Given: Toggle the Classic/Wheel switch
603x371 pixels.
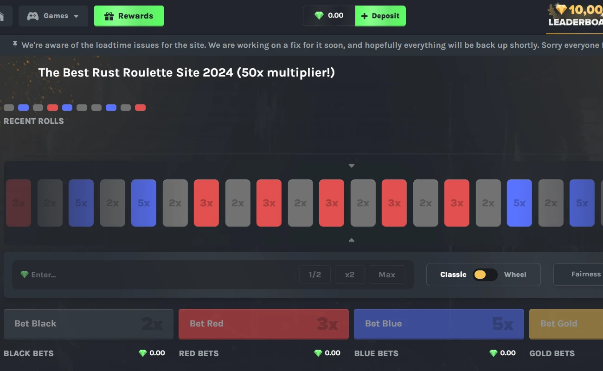Looking at the screenshot, I should (x=485, y=275).
